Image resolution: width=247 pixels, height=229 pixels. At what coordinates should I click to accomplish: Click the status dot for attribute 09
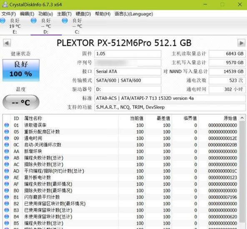coord(7,138)
